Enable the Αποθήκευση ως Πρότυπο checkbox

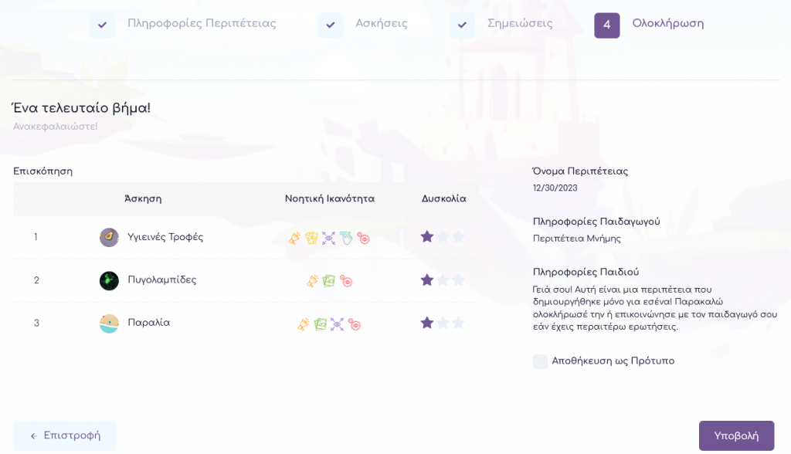(540, 361)
